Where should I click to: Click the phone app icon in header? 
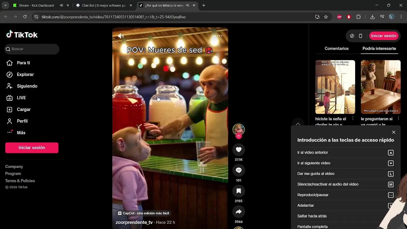(x=361, y=36)
